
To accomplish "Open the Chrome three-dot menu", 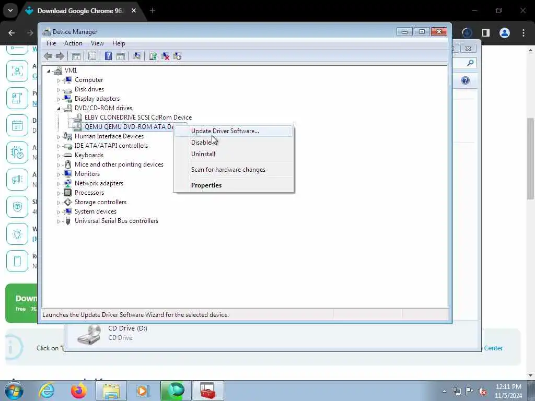I will coord(524,33).
